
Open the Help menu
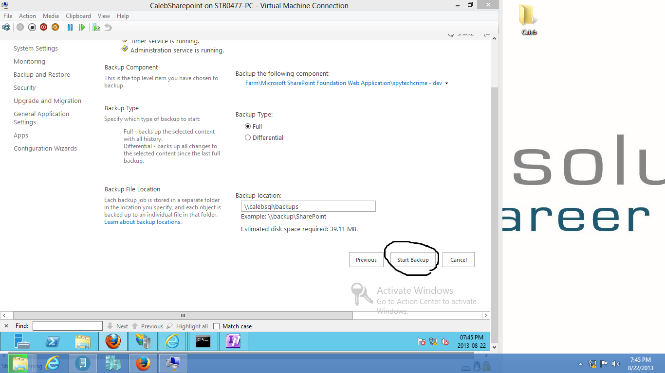click(x=123, y=16)
